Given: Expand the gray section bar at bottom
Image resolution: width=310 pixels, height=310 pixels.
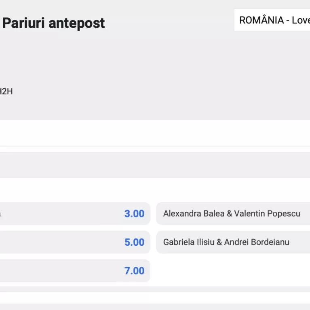Looking at the screenshot, I should (x=155, y=307).
